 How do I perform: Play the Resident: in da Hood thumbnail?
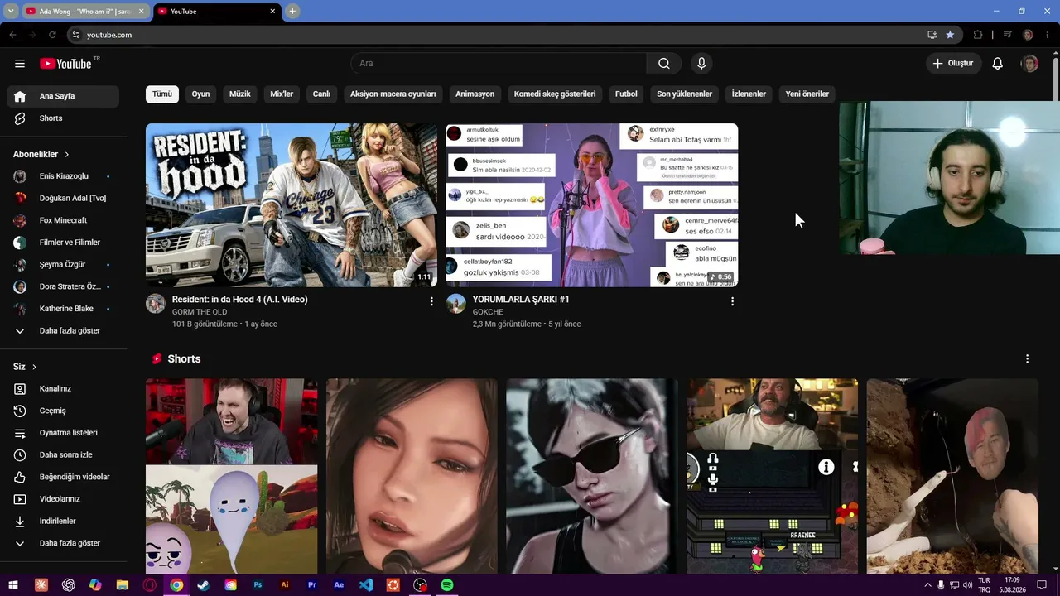coord(291,205)
